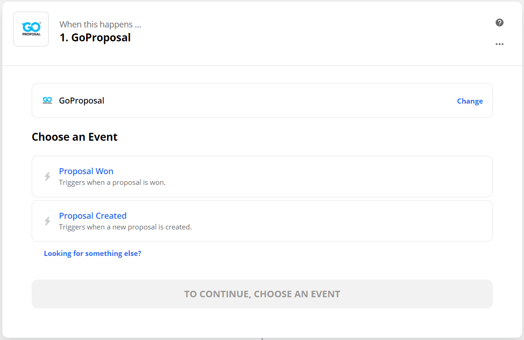Image resolution: width=524 pixels, height=340 pixels.
Task: Click the step title '1. GoProposal'
Action: 95,38
